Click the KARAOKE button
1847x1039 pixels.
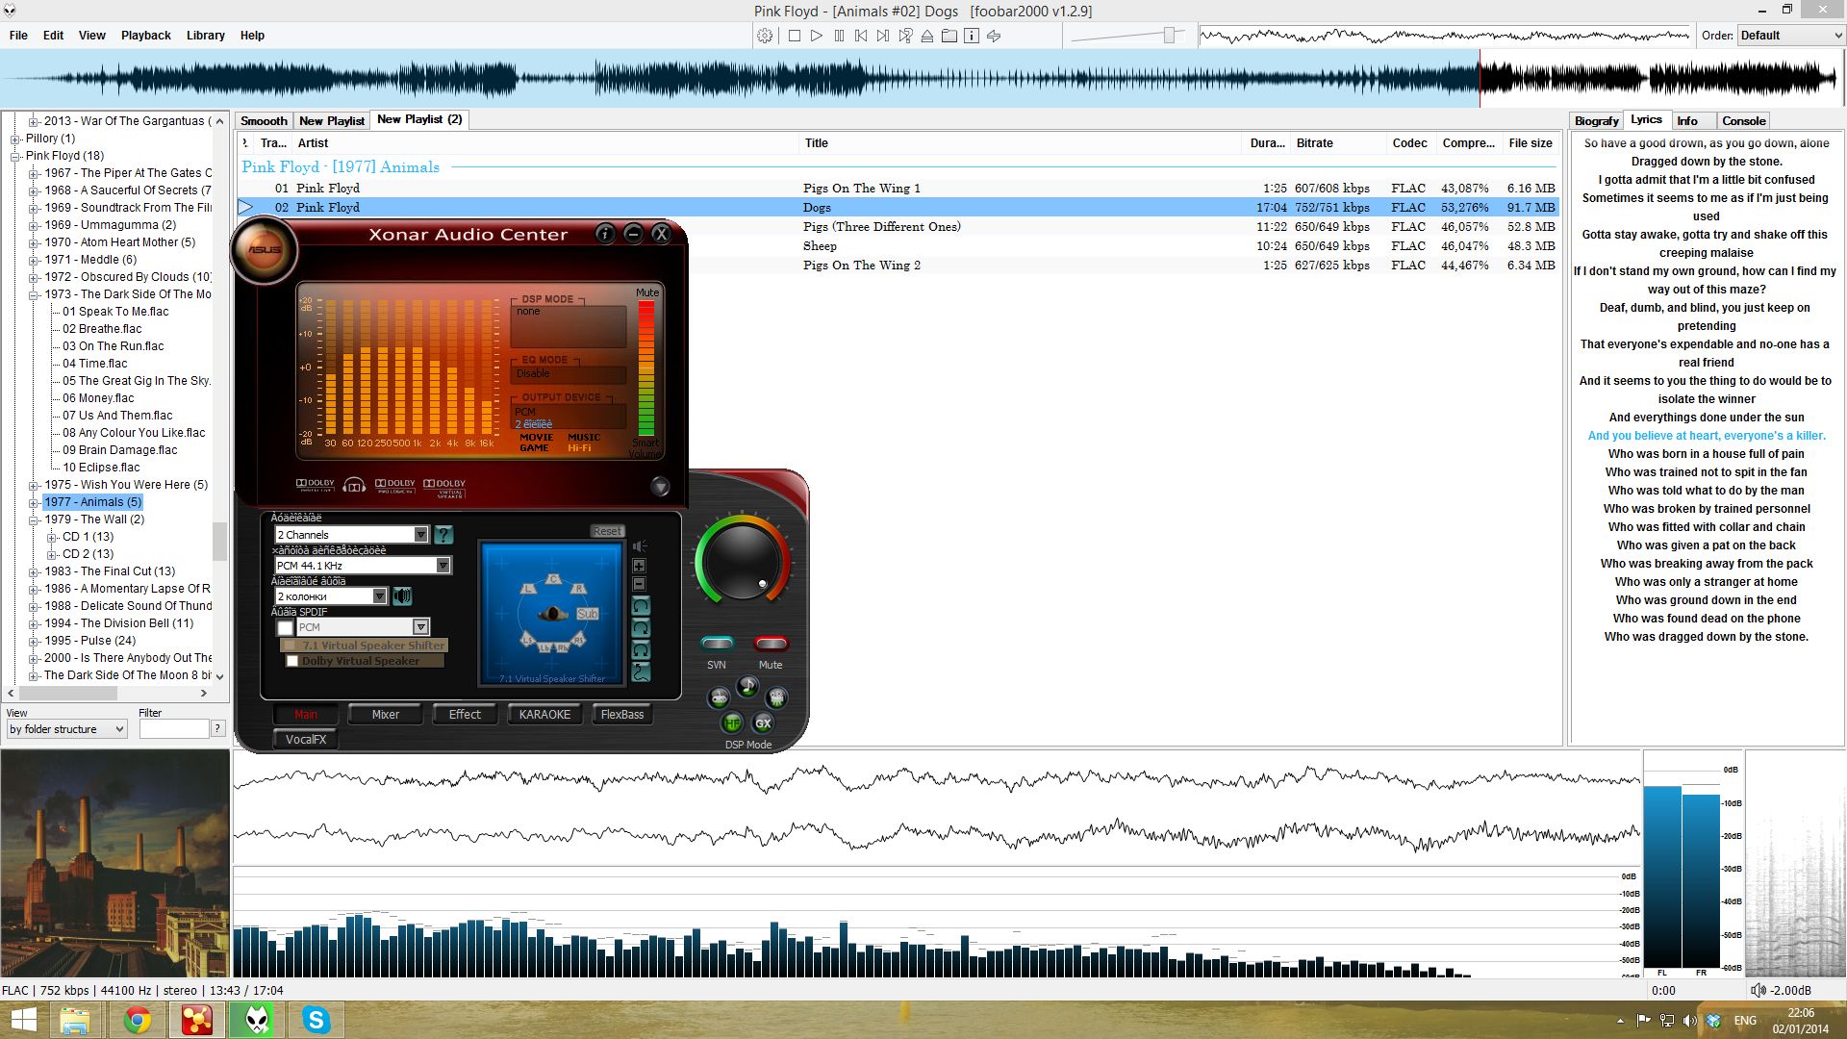pos(544,714)
